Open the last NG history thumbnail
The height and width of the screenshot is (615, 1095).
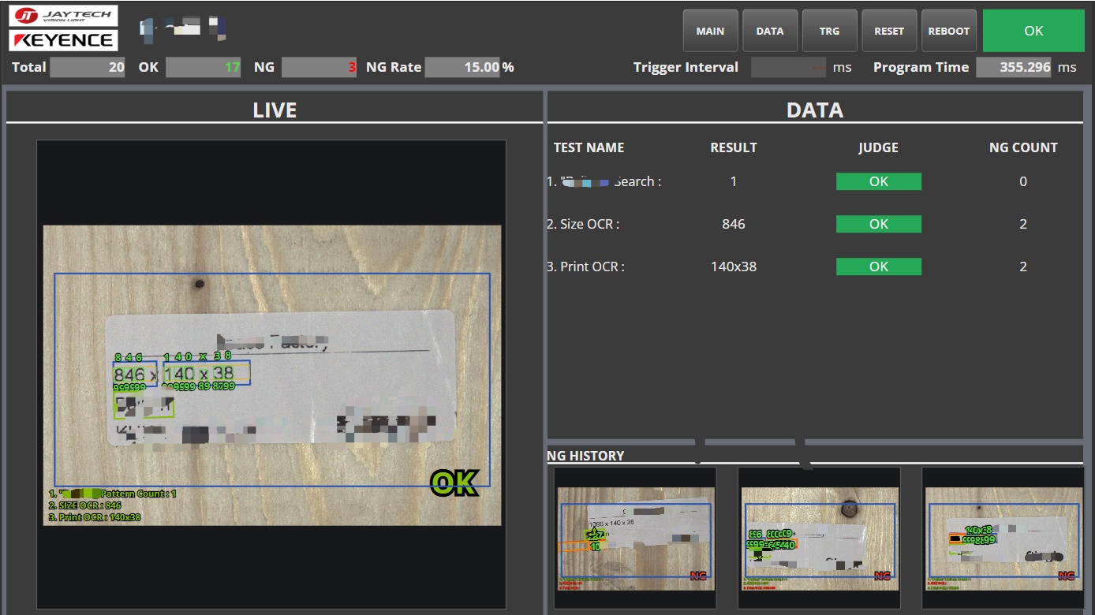[1003, 538]
